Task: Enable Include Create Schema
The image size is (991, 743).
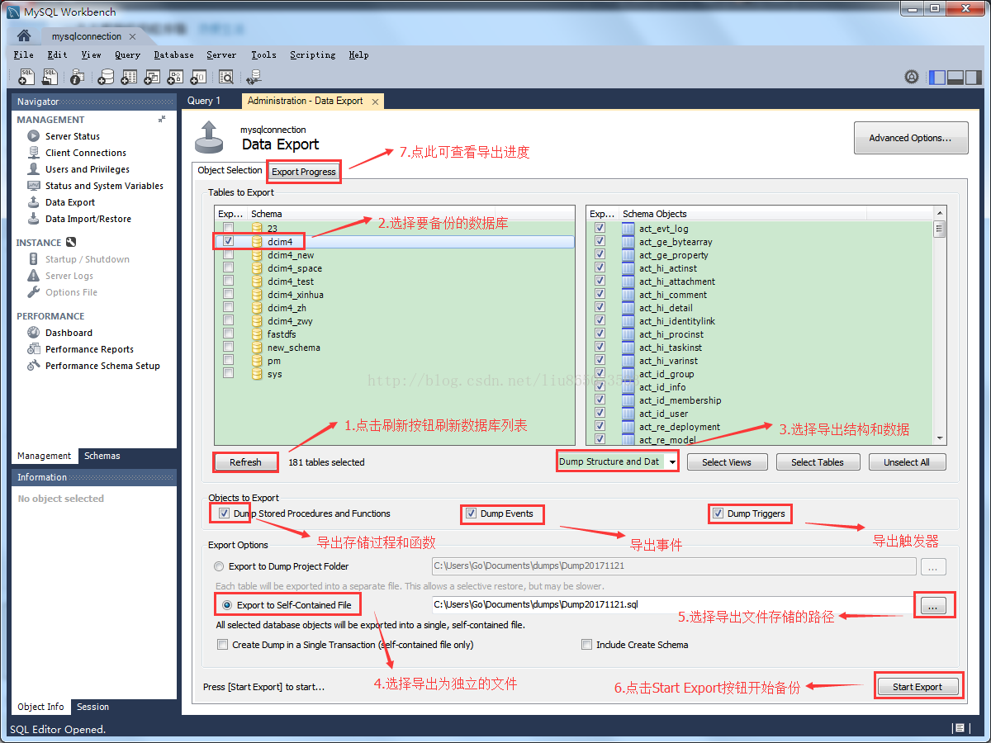Action: coord(586,645)
